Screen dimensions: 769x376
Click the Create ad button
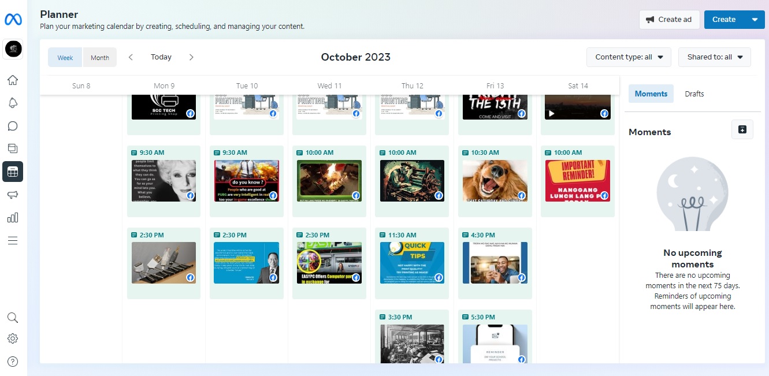pos(669,20)
